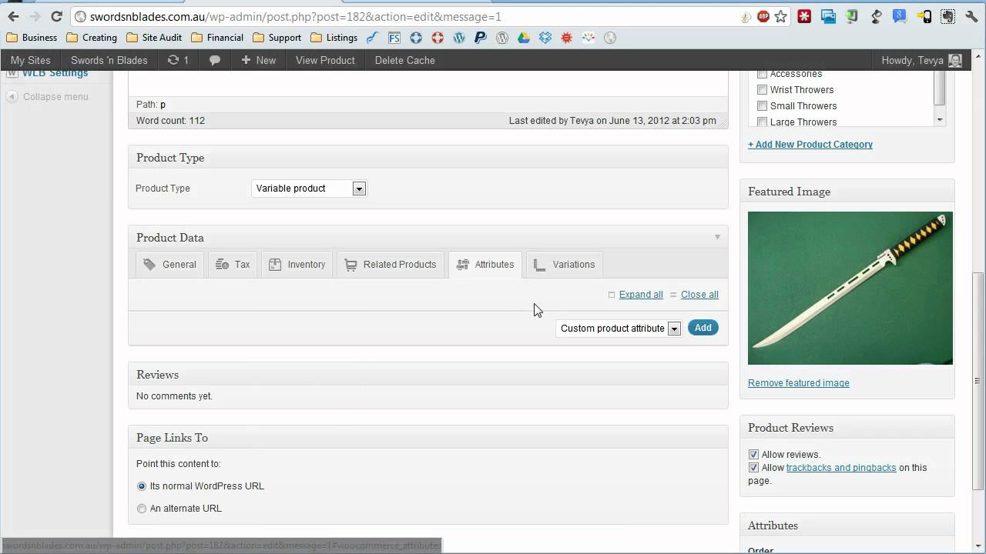This screenshot has width=986, height=554.
Task: Open the PayPal bookmark icon
Action: pyautogui.click(x=481, y=37)
